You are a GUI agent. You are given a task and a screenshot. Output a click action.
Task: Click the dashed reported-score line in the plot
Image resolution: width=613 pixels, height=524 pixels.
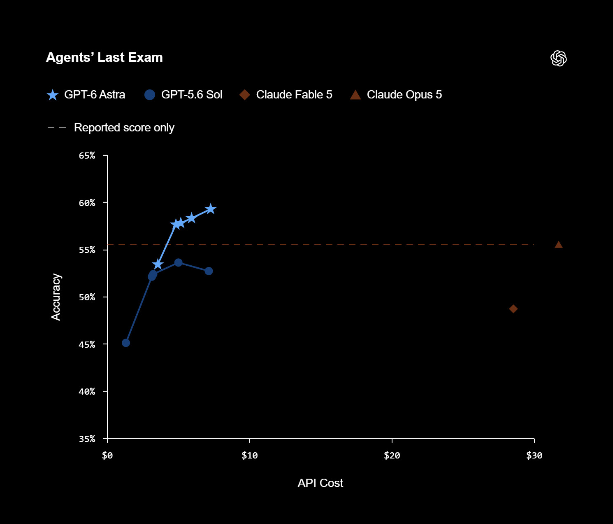point(320,244)
